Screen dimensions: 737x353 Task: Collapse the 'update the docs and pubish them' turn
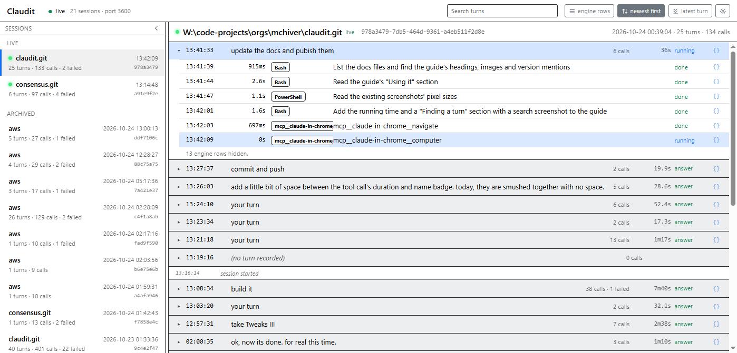point(179,51)
